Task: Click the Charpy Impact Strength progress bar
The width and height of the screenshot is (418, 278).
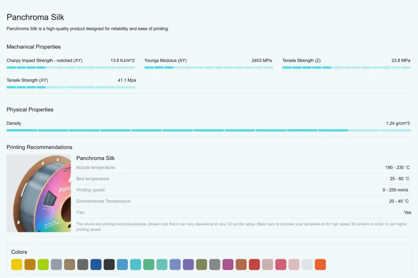Action: (71, 68)
